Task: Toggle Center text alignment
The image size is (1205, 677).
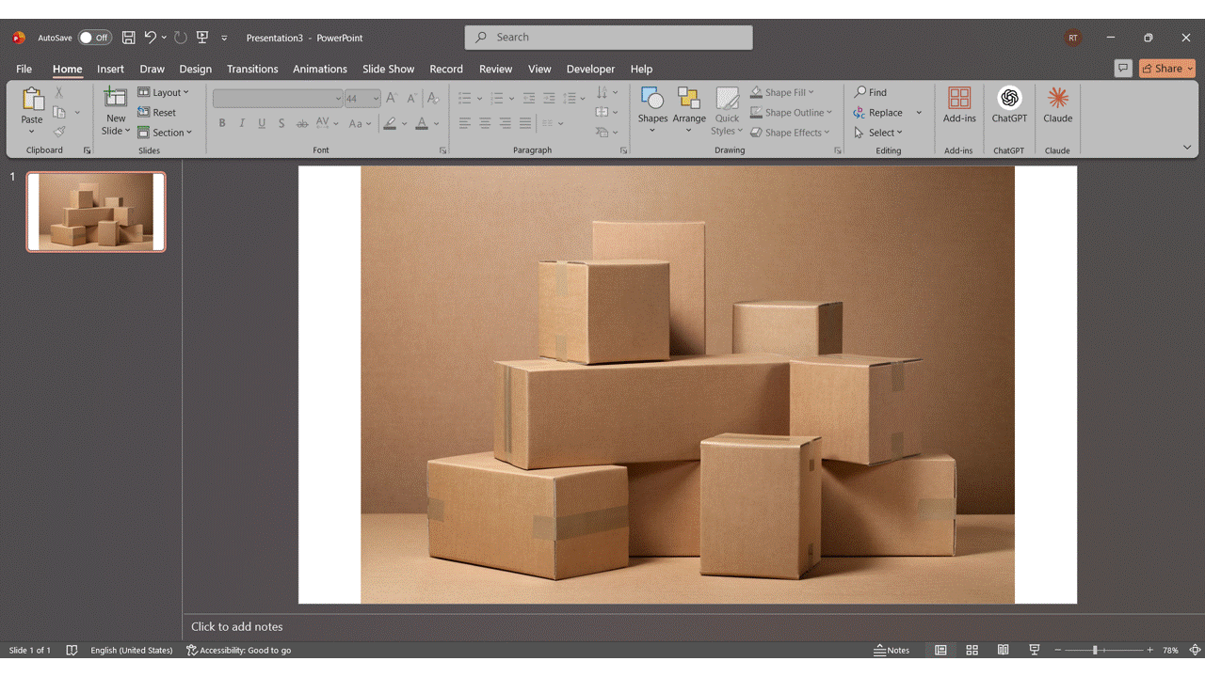Action: [x=485, y=123]
